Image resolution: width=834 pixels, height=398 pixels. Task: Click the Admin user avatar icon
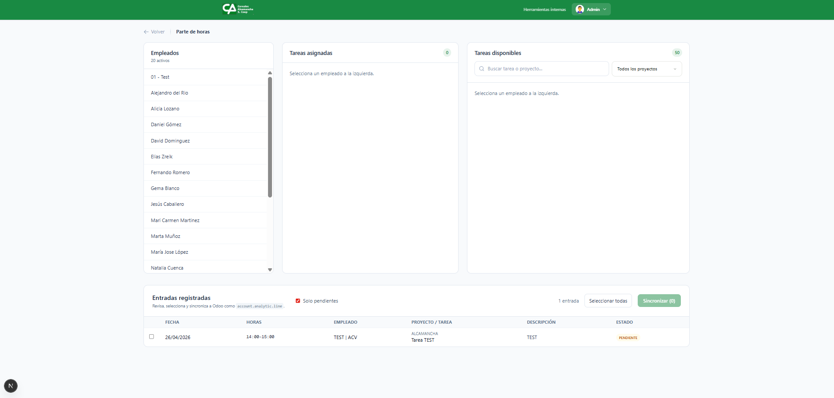click(x=580, y=9)
